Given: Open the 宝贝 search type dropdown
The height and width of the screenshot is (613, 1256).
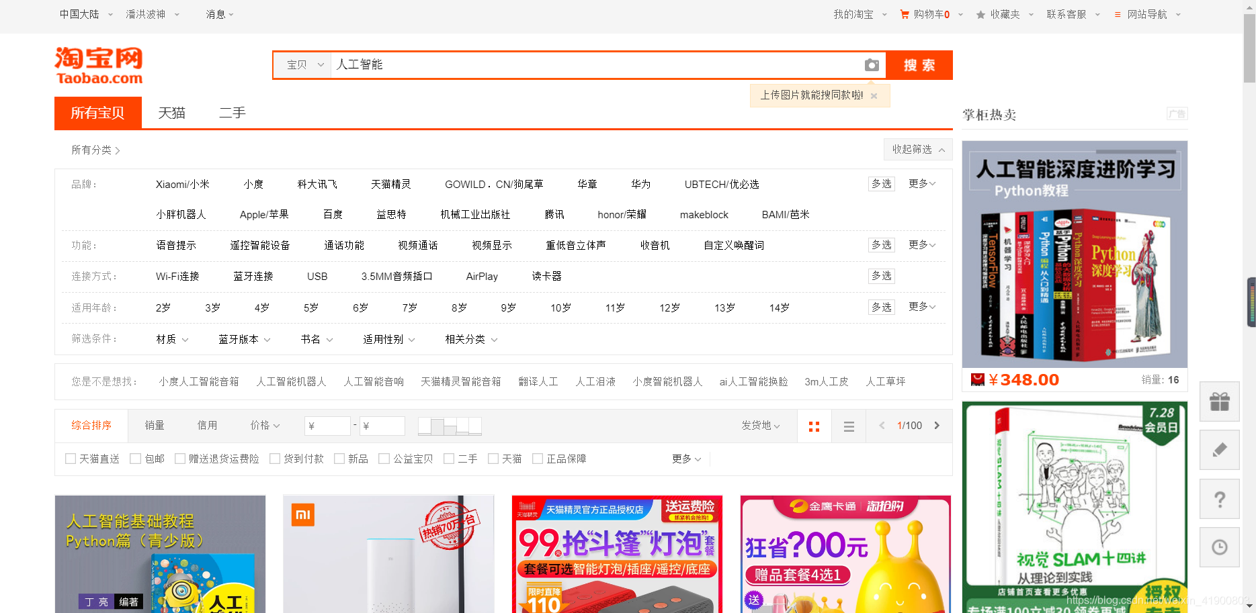Looking at the screenshot, I should pyautogui.click(x=303, y=65).
